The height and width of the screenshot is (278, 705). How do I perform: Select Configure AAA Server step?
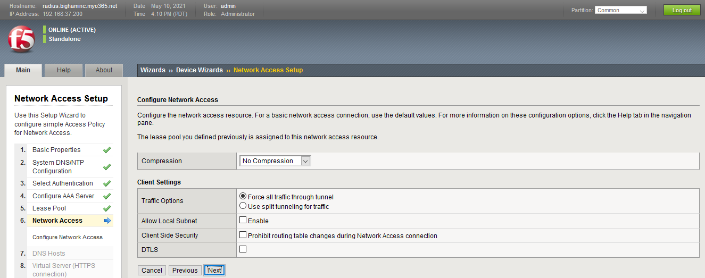pos(63,196)
